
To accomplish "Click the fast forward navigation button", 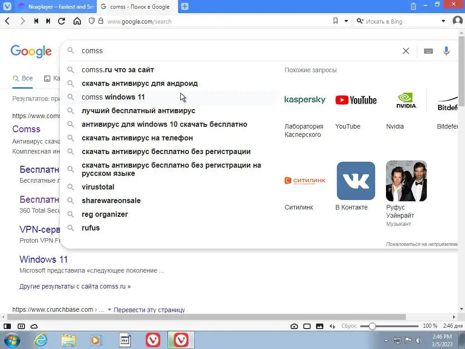I will click(48, 21).
